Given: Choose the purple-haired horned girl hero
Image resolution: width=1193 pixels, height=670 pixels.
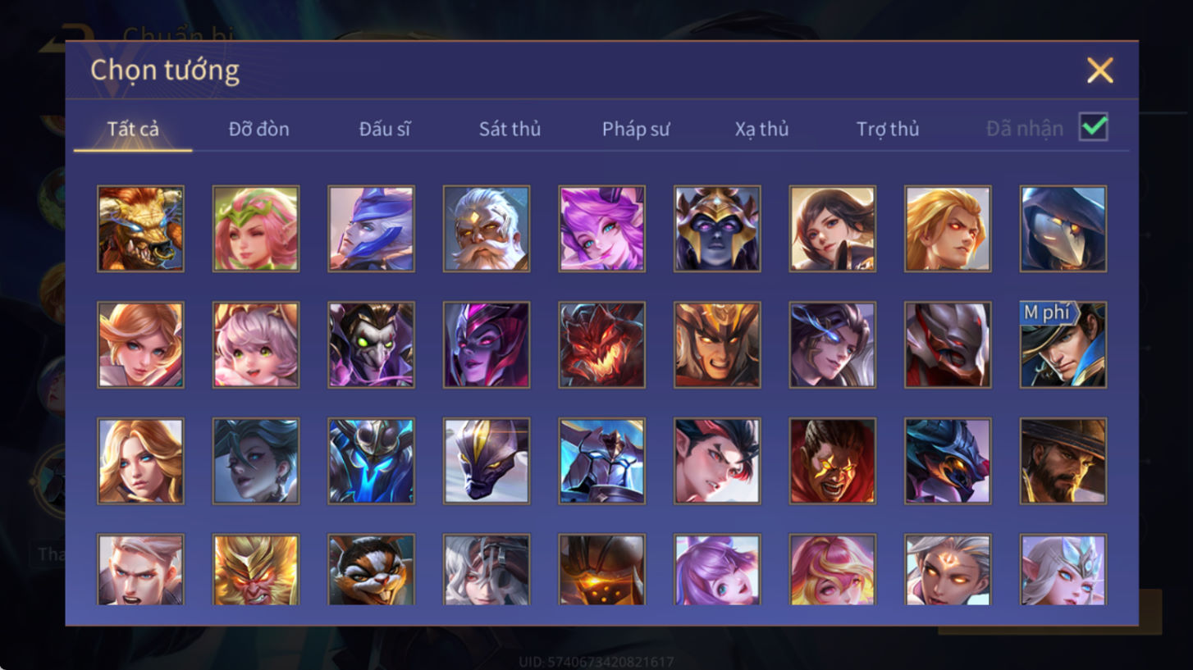Looking at the screenshot, I should coord(602,229).
